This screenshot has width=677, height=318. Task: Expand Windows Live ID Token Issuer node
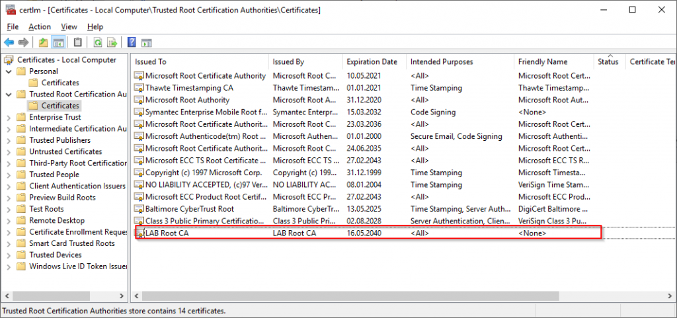[x=9, y=266]
